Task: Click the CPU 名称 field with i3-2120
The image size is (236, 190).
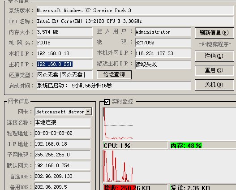Action: pyautogui.click(x=135, y=21)
